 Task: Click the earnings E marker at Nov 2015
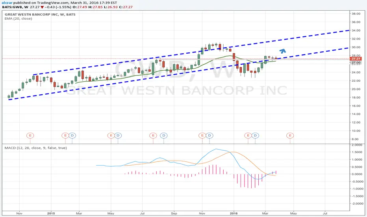pos(202,135)
